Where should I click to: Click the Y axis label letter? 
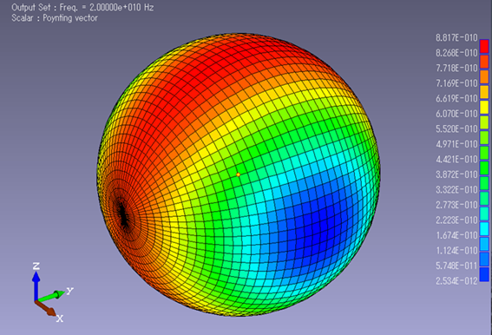click(69, 291)
